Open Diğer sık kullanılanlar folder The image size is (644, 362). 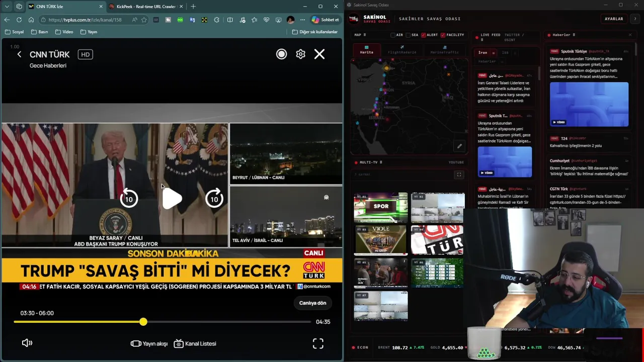click(x=315, y=32)
